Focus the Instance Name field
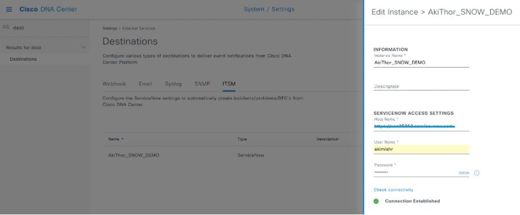 (x=421, y=62)
